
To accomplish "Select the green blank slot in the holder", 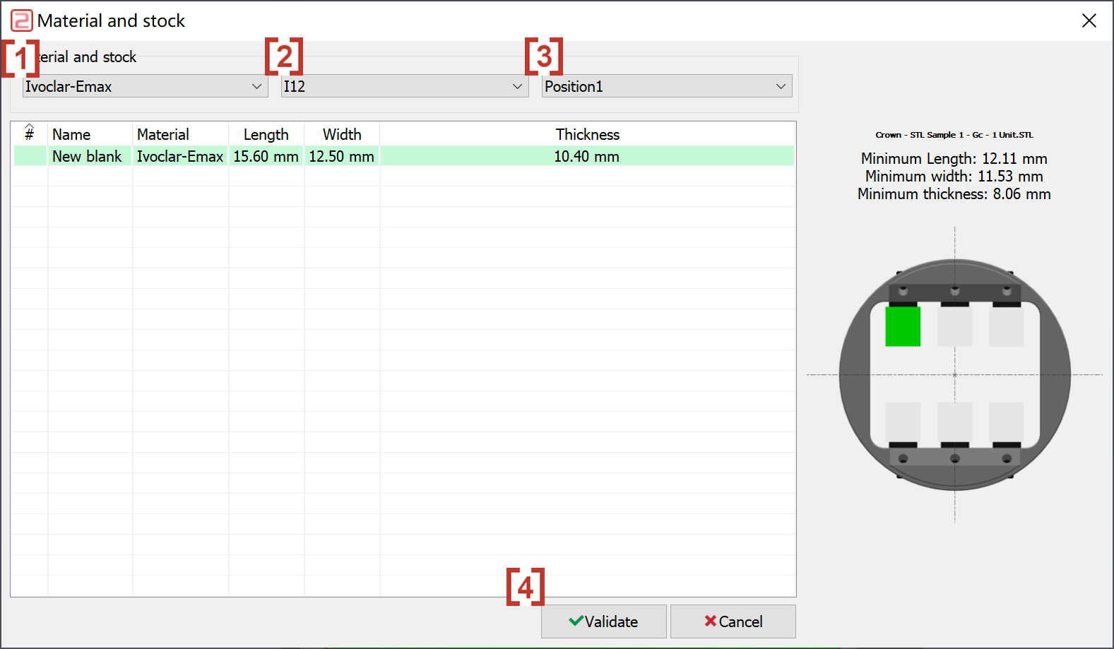I will (x=903, y=326).
